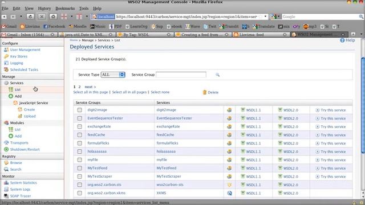Viewport: 365px width, 205px height.
Task: Click the User Management icon in sidebar
Action: 6,50
